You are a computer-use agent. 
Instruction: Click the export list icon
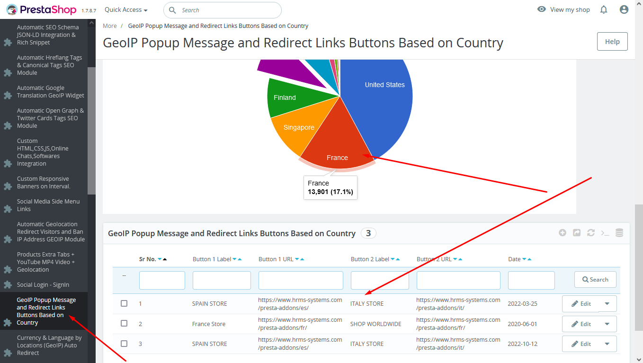pyautogui.click(x=577, y=233)
